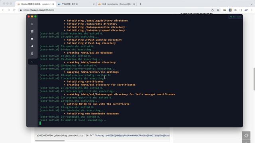Screen dimensions: 255x143
Task: Click line '24-roundcube.sh: exited 0.'
Action: pos(70,117)
